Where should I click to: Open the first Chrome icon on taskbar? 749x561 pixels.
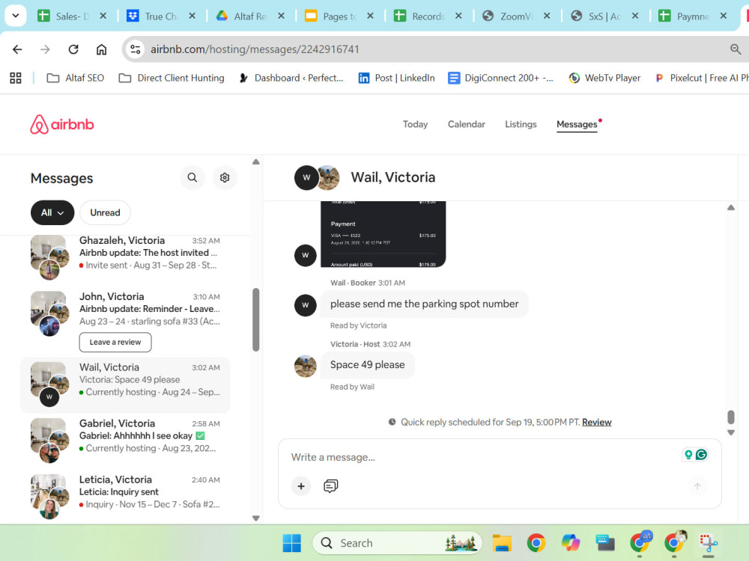click(536, 543)
